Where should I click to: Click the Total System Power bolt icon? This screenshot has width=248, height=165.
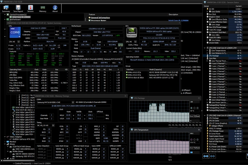[x=207, y=136]
